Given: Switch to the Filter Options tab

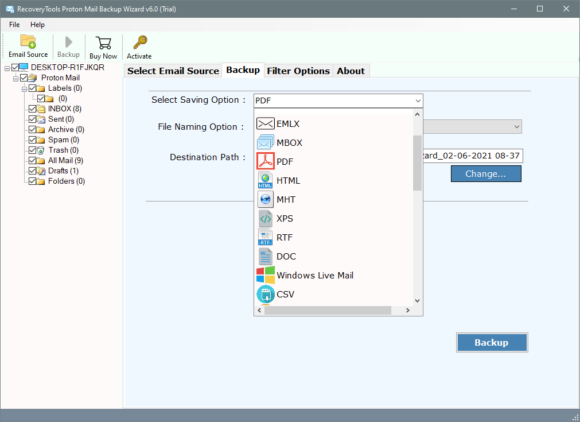Looking at the screenshot, I should pos(298,71).
